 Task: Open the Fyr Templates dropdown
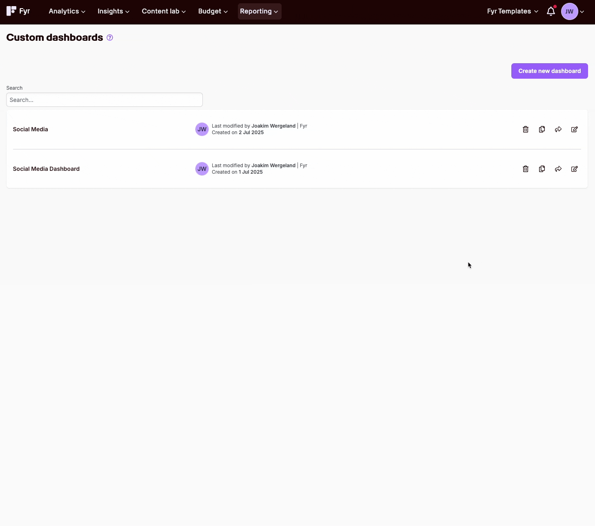coord(513,11)
